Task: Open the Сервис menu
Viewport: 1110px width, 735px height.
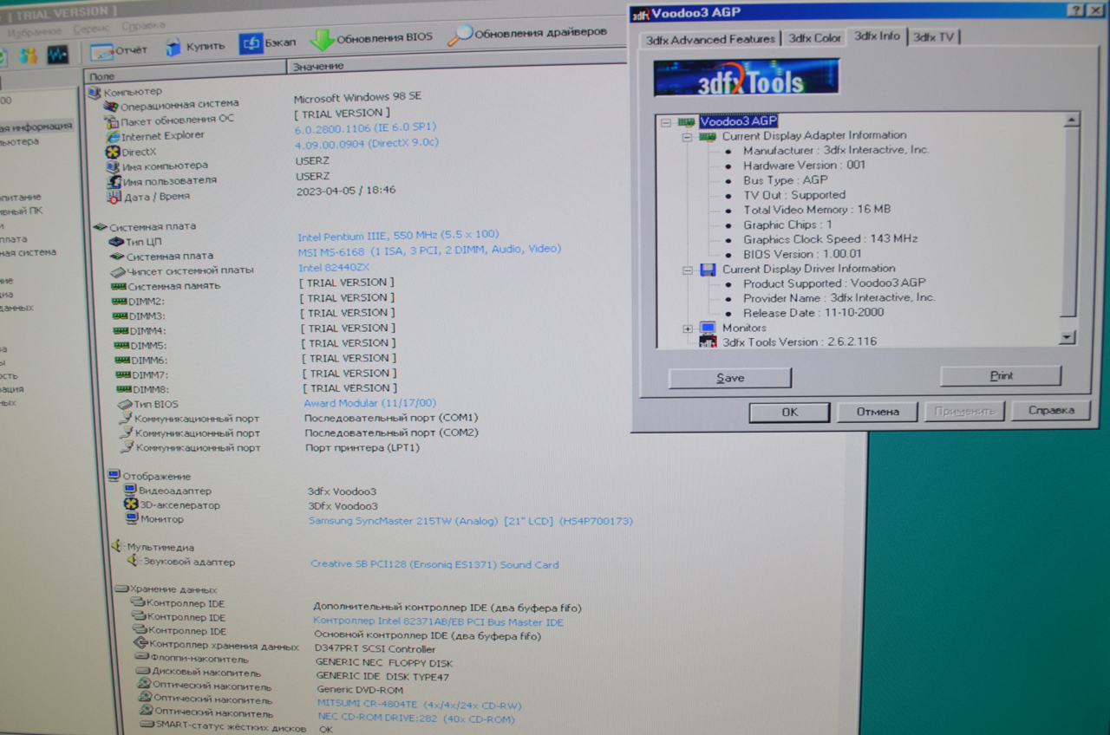Action: pos(91,29)
